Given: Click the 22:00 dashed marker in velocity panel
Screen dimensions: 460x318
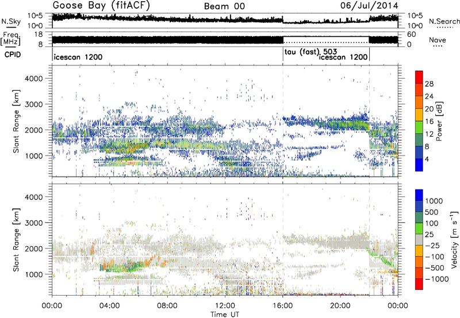Looking at the screenshot, I should 369,239.
